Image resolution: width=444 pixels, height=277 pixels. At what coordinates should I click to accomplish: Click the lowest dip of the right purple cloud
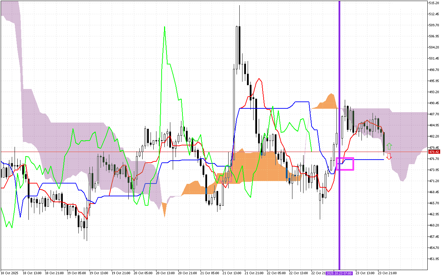(402, 181)
